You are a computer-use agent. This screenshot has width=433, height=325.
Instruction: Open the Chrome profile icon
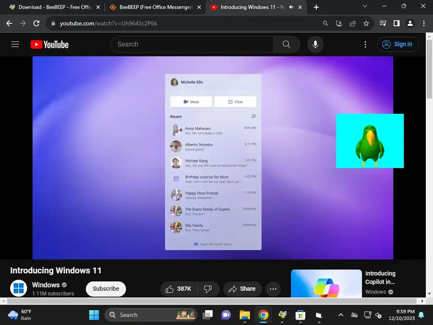pyautogui.click(x=410, y=24)
